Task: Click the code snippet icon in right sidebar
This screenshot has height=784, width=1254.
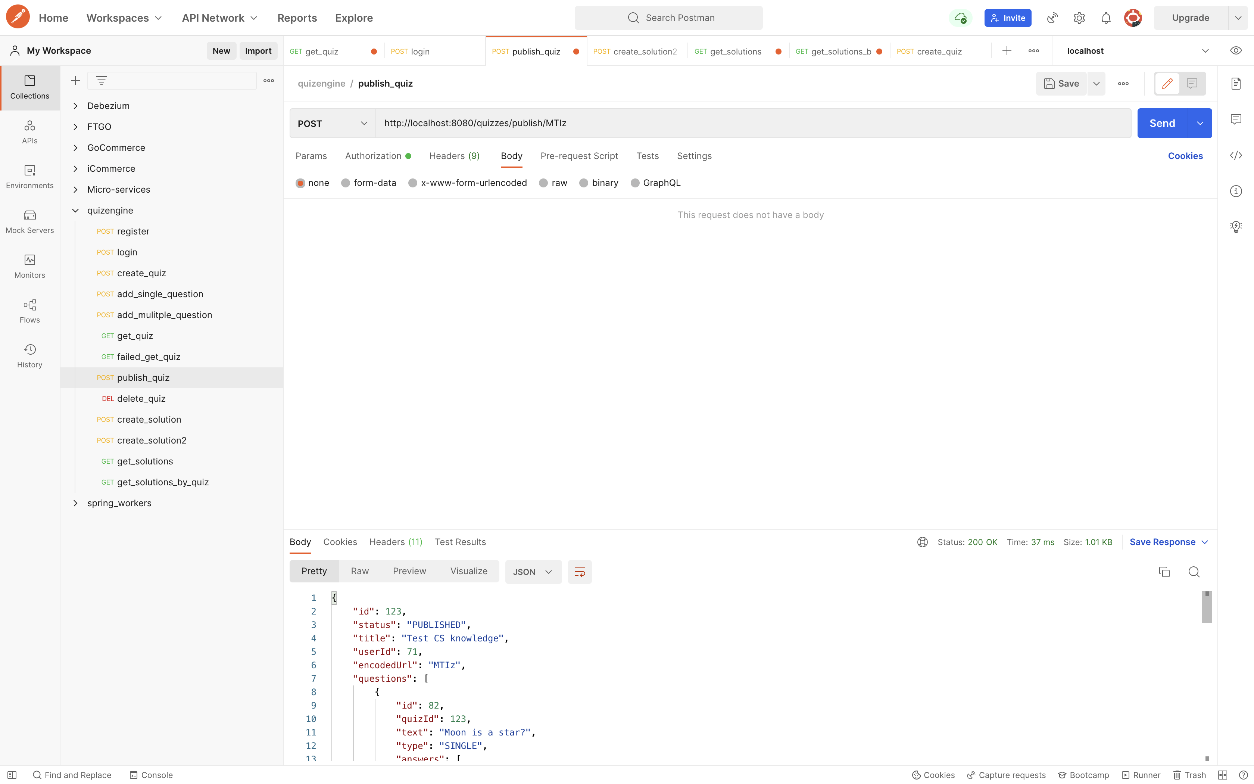Action: click(1236, 156)
